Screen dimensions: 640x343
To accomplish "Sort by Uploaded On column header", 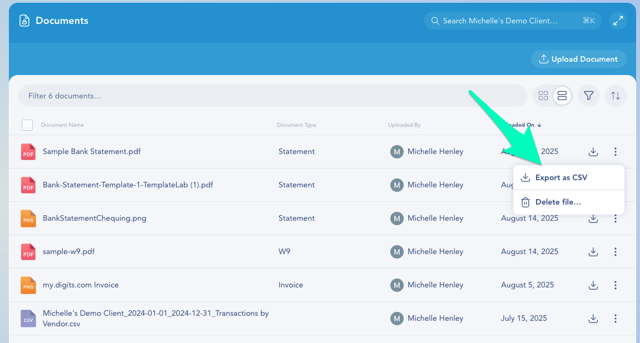I will click(523, 125).
